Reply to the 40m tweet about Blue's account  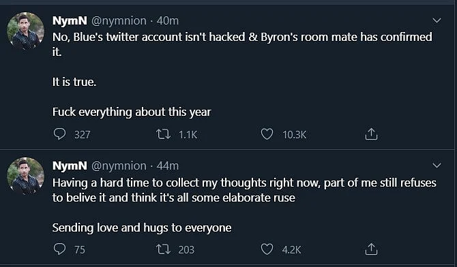tap(60, 134)
